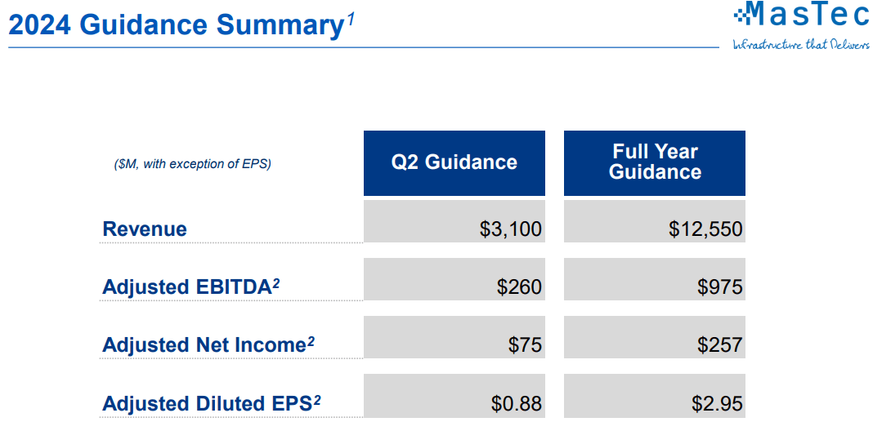Select the Q2 revenue cell showing $3,100
The width and height of the screenshot is (873, 422).
511,229
